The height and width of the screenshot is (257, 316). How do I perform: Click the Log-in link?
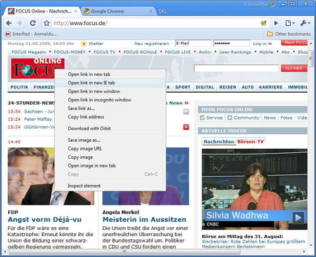pos(262,43)
